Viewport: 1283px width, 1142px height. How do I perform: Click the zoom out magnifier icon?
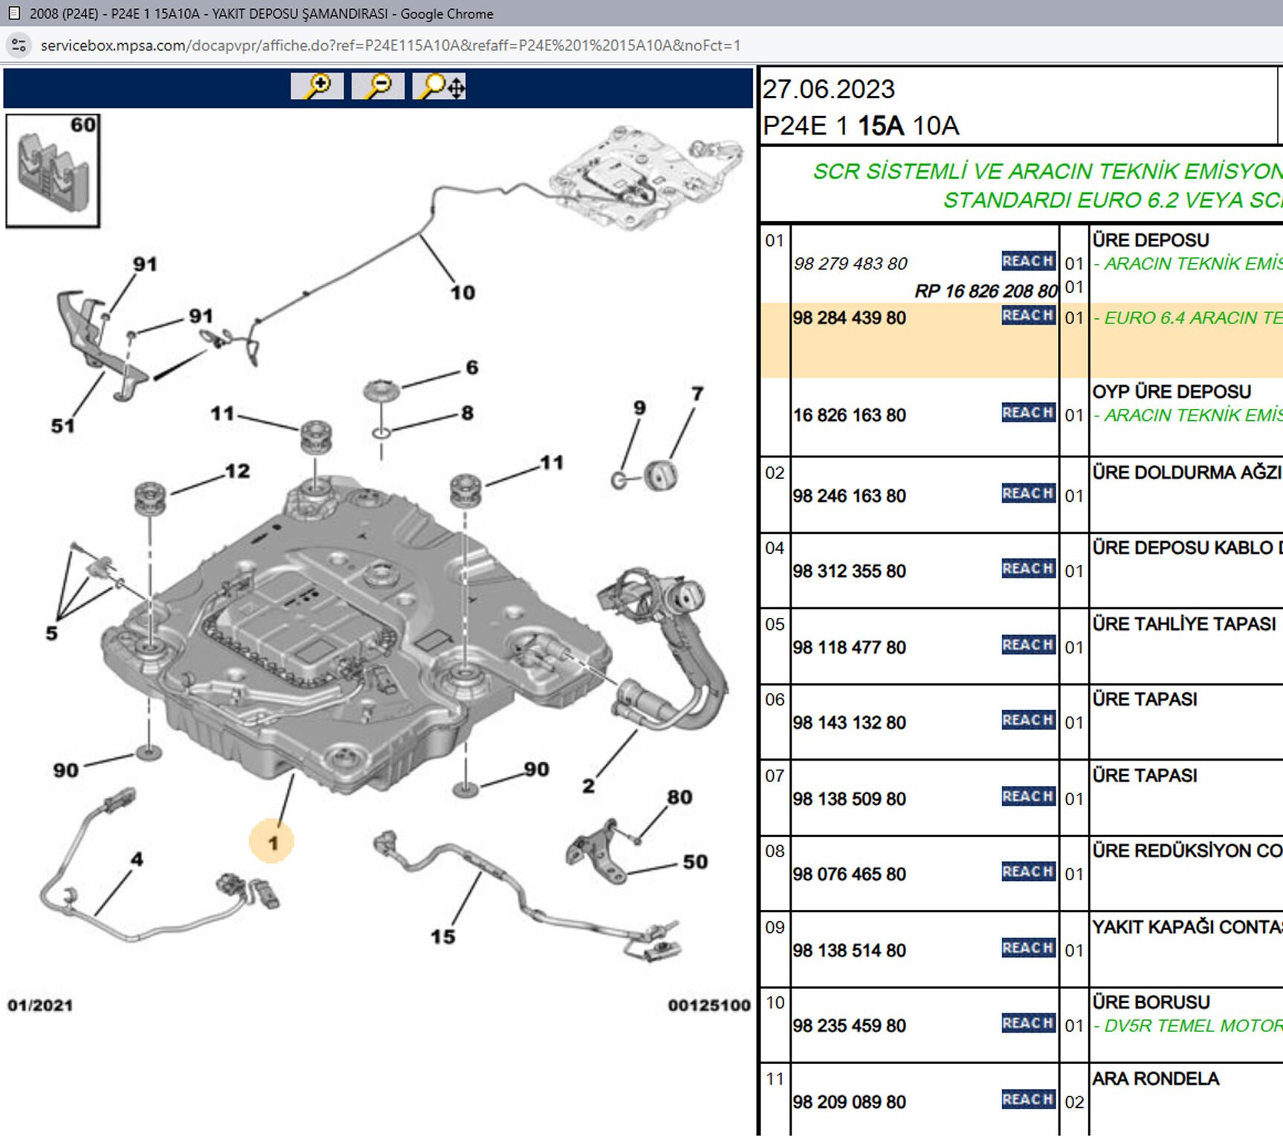378,86
